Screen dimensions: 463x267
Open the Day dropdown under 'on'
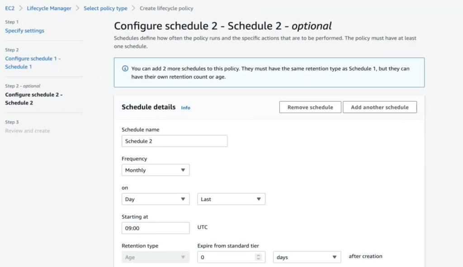tap(155, 199)
